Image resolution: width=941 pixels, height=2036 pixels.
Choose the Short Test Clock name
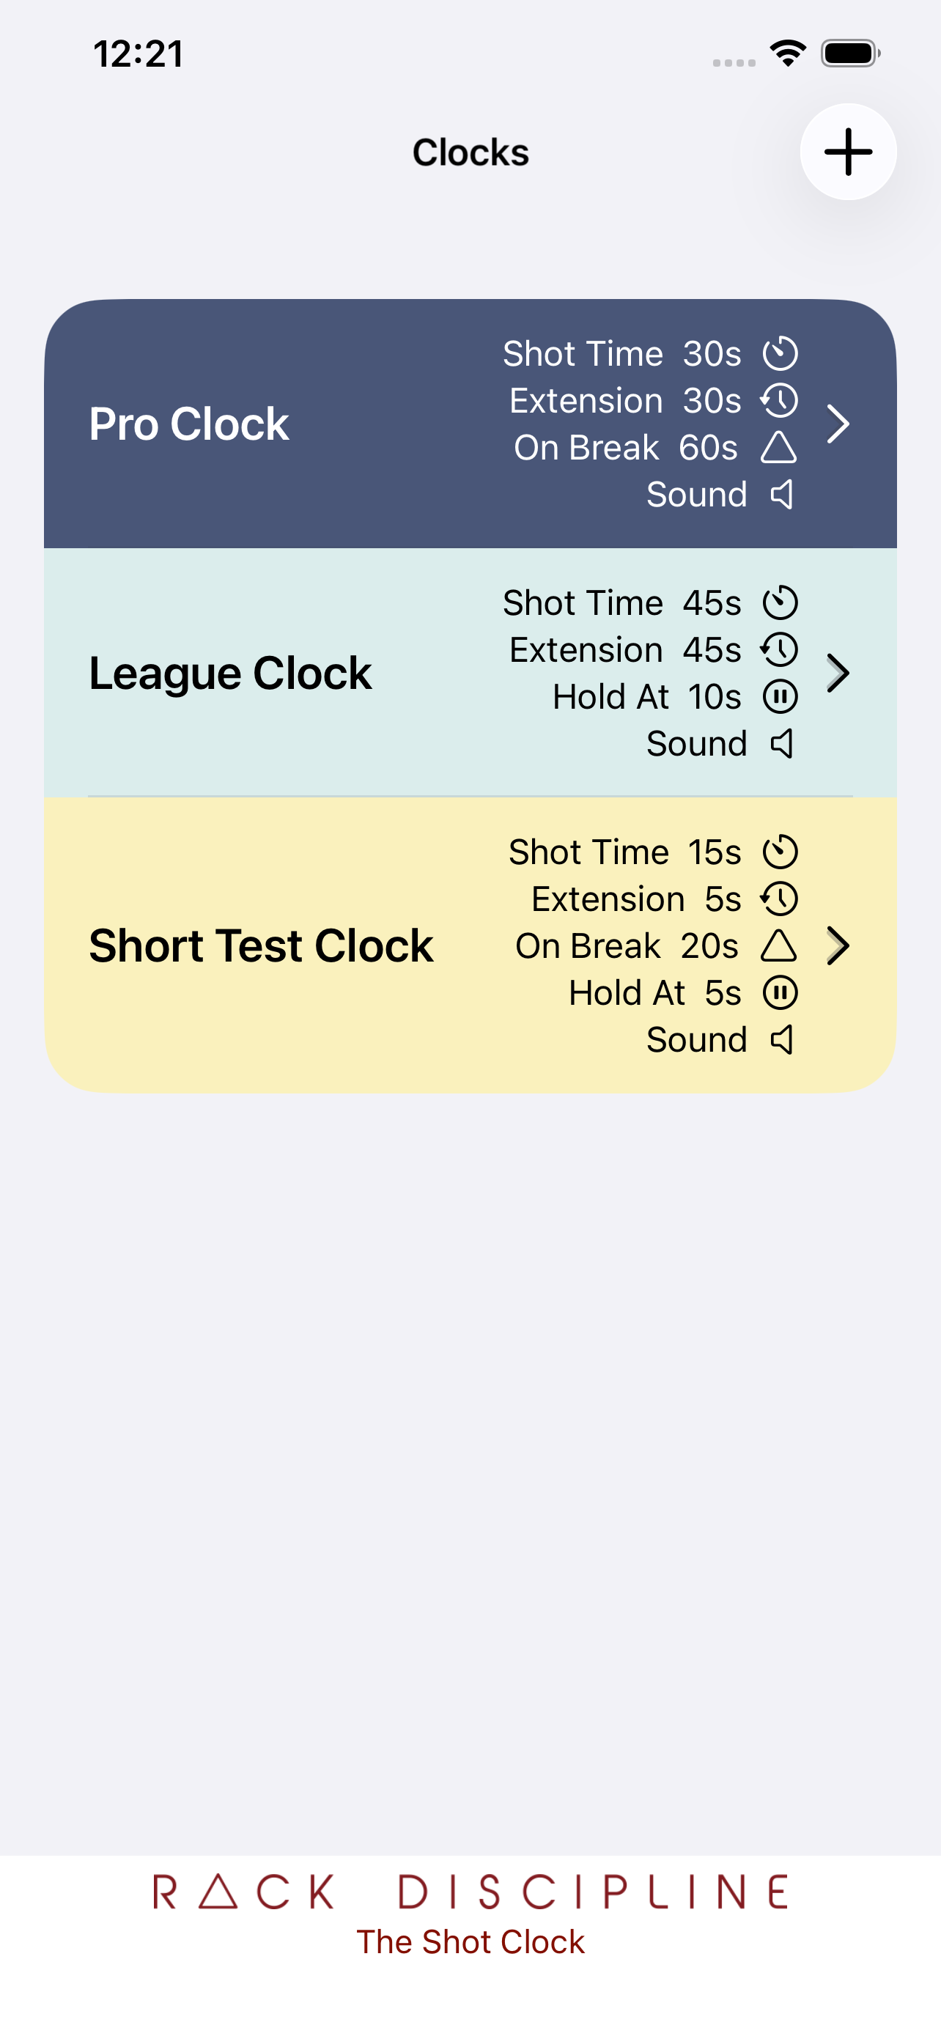tap(261, 945)
